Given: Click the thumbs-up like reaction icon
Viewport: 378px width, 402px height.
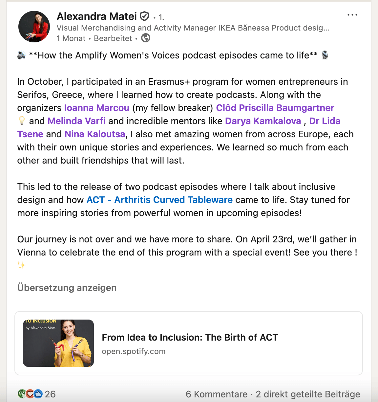Looking at the screenshot, I should [38, 393].
